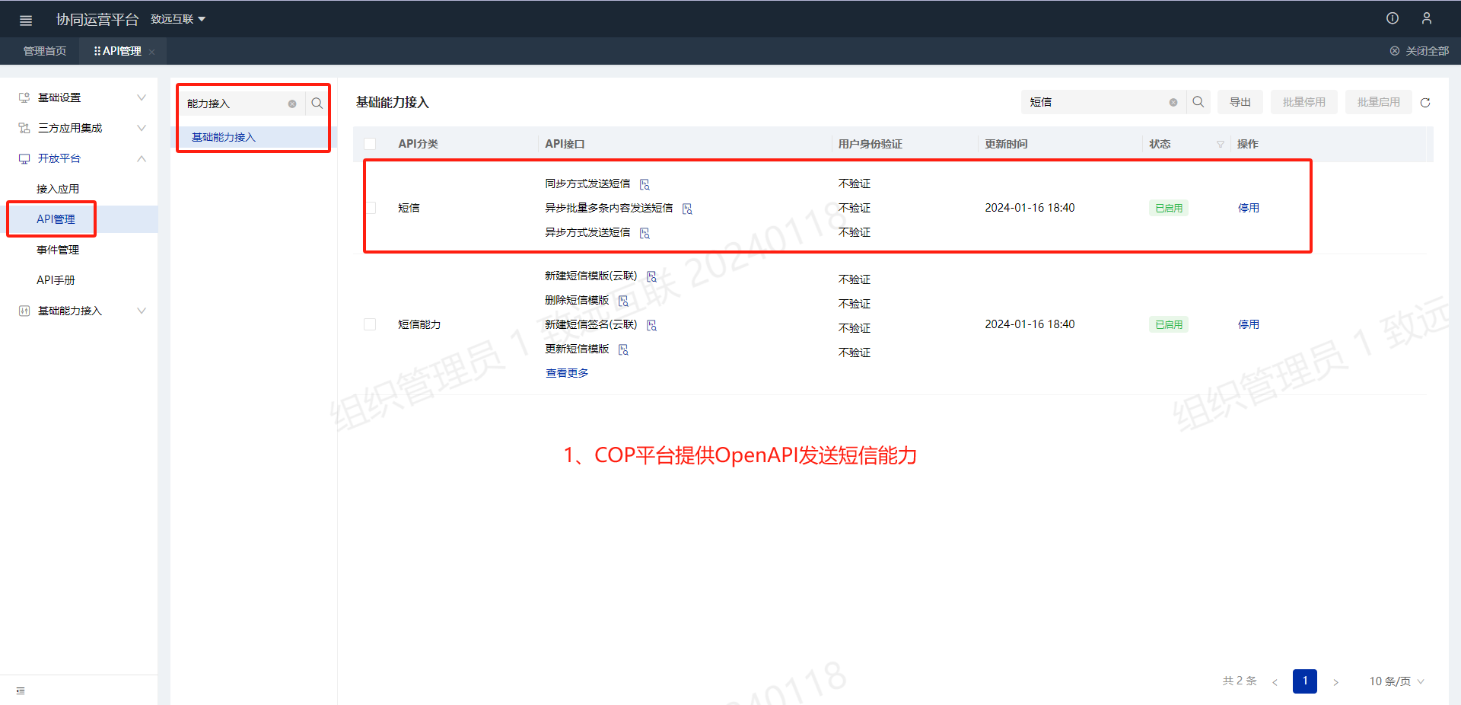The image size is (1461, 705).
Task: Go to page 1
Action: point(1305,681)
